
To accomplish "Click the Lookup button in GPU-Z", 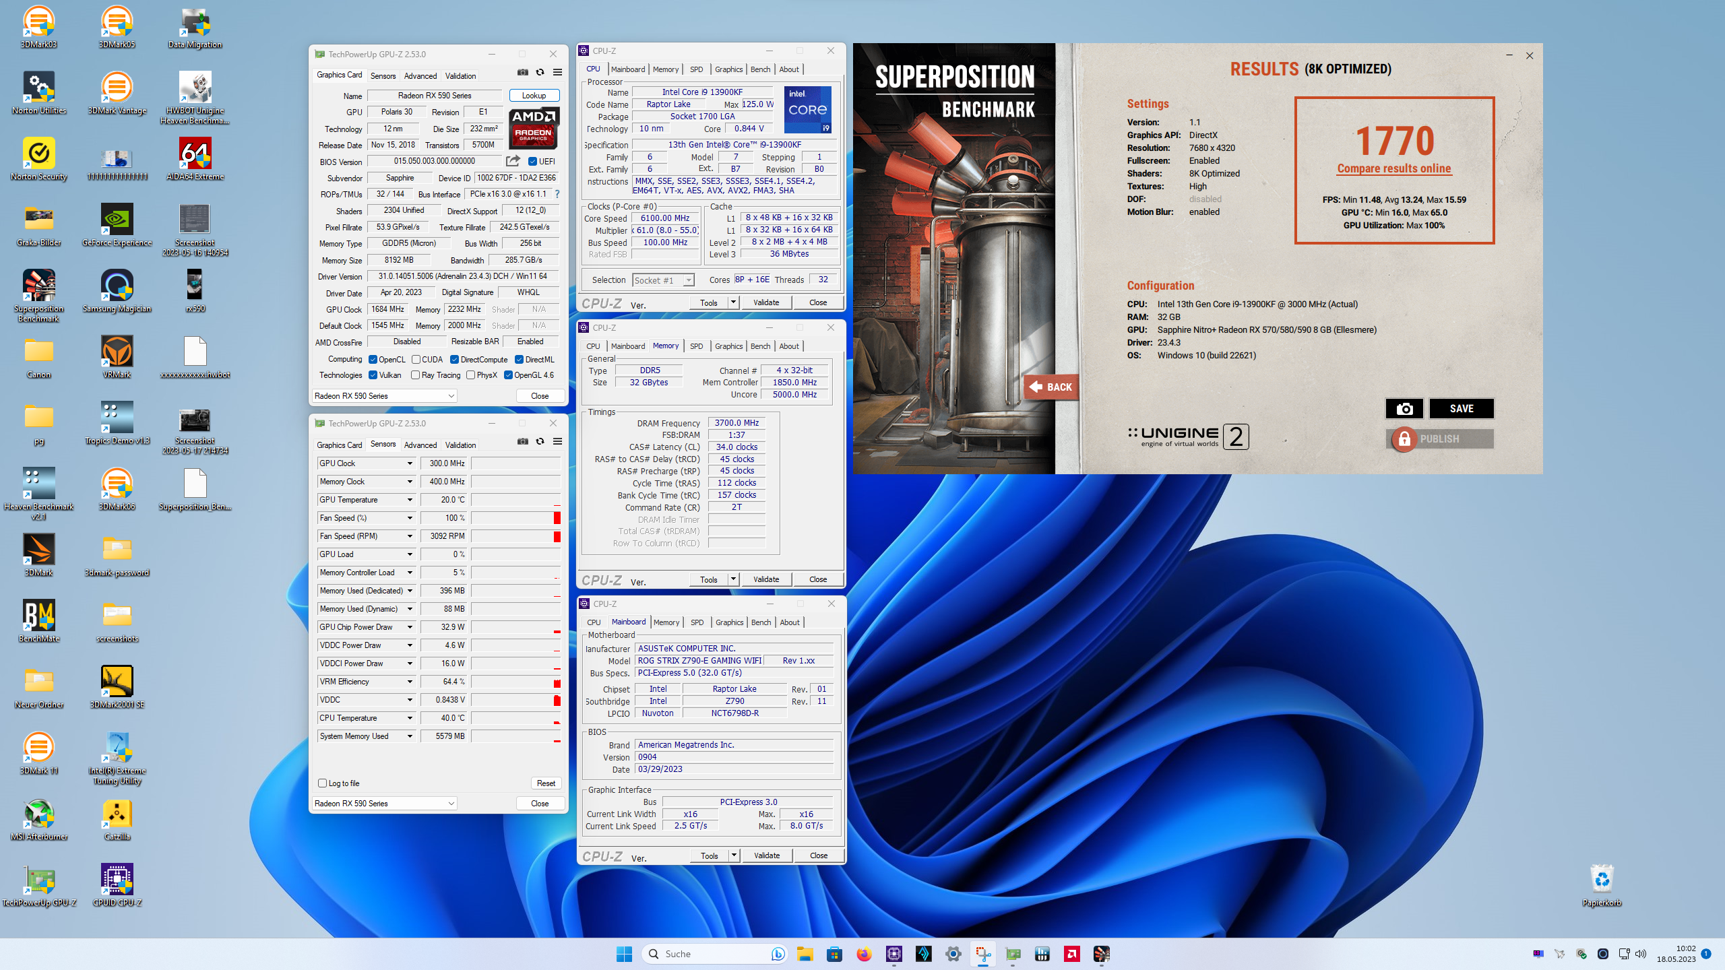I will [x=534, y=96].
